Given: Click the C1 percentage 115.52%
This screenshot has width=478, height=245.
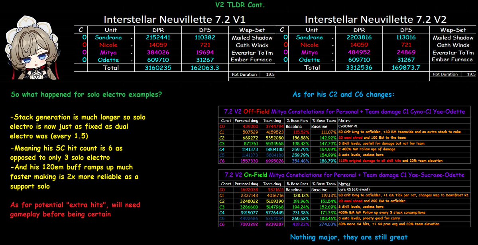Looking at the screenshot, I should click(x=301, y=133).
